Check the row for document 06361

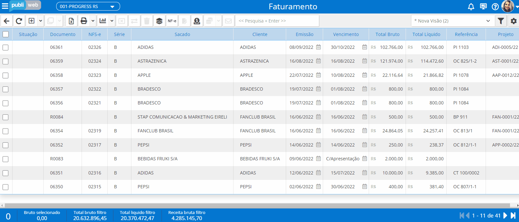[x=5, y=48]
